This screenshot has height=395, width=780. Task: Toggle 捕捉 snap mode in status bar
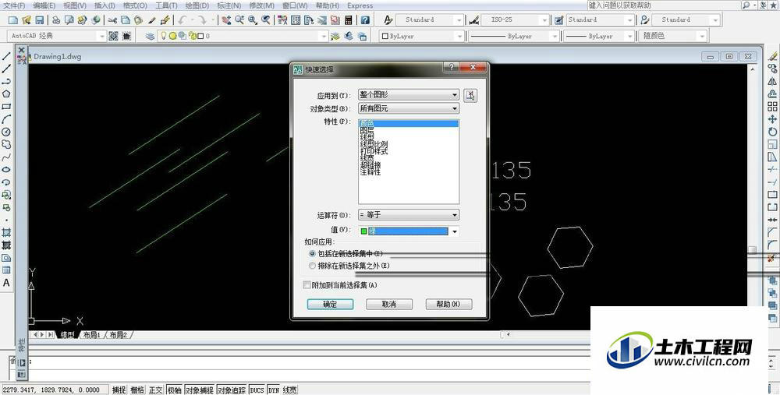point(119,390)
